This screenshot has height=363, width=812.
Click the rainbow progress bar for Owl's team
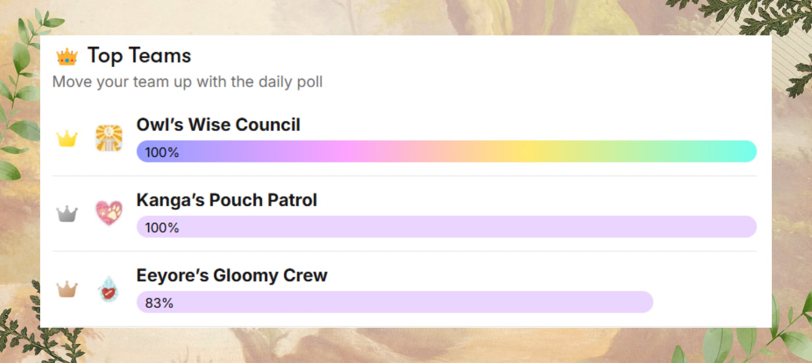447,152
